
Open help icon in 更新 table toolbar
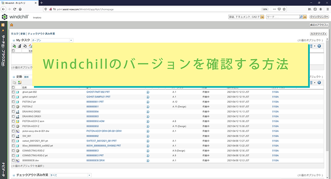click(x=319, y=82)
